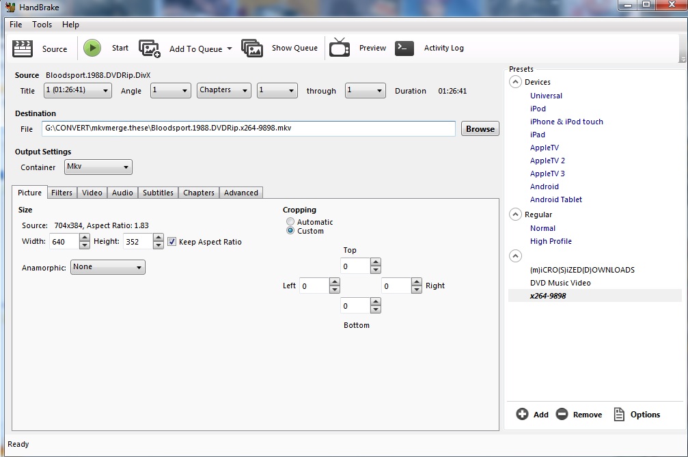Screen dimensions: 688x457
Task: Select the DVD Music Video preset
Action: click(x=560, y=283)
